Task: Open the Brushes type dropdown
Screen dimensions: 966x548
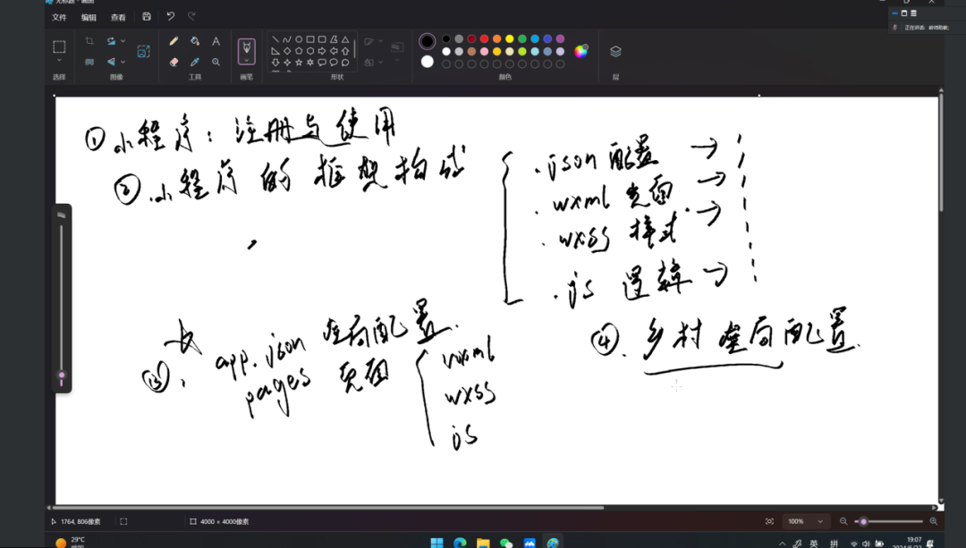Action: [x=247, y=60]
